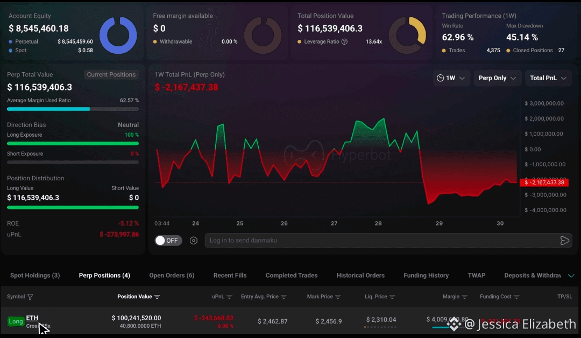Click the Closed Positions 27 count
Viewport: 581px width, 338px height.
coord(561,51)
